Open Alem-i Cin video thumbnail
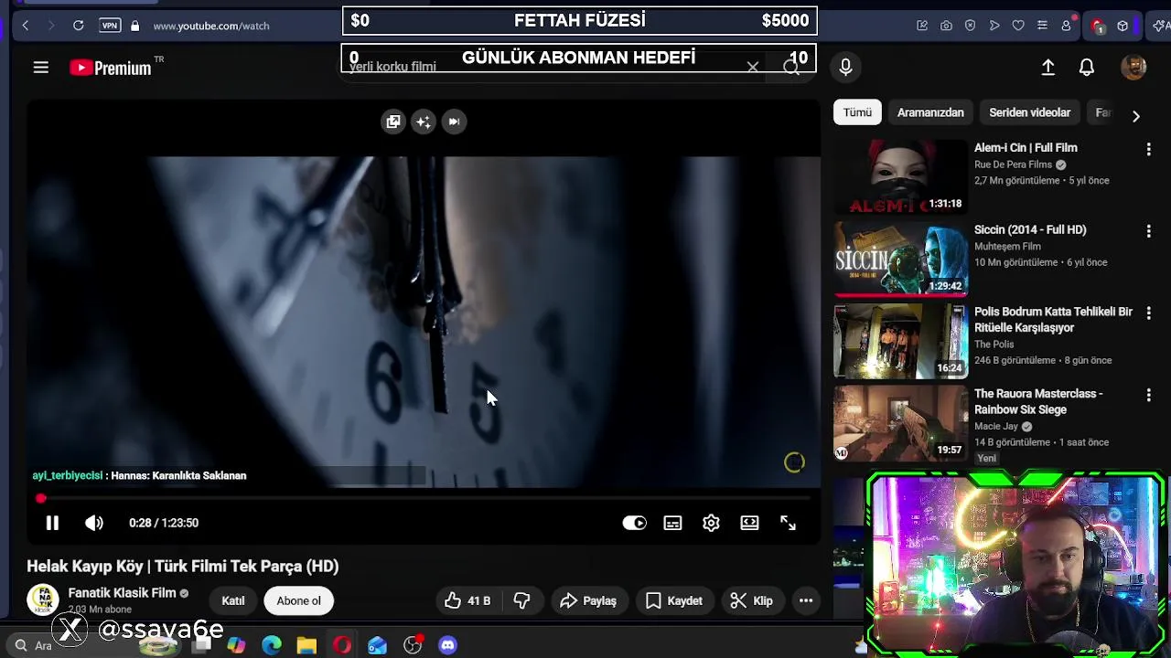Screen dimensions: 1171x658 tap(900, 176)
